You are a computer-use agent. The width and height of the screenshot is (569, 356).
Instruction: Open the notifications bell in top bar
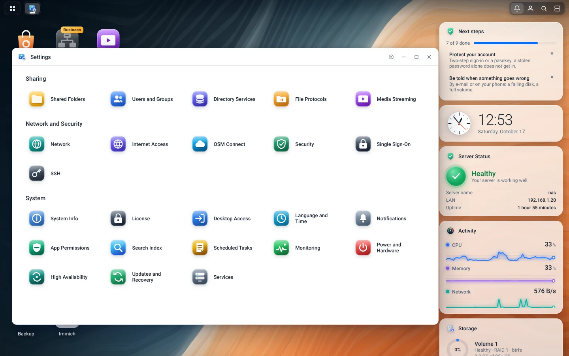tap(517, 8)
